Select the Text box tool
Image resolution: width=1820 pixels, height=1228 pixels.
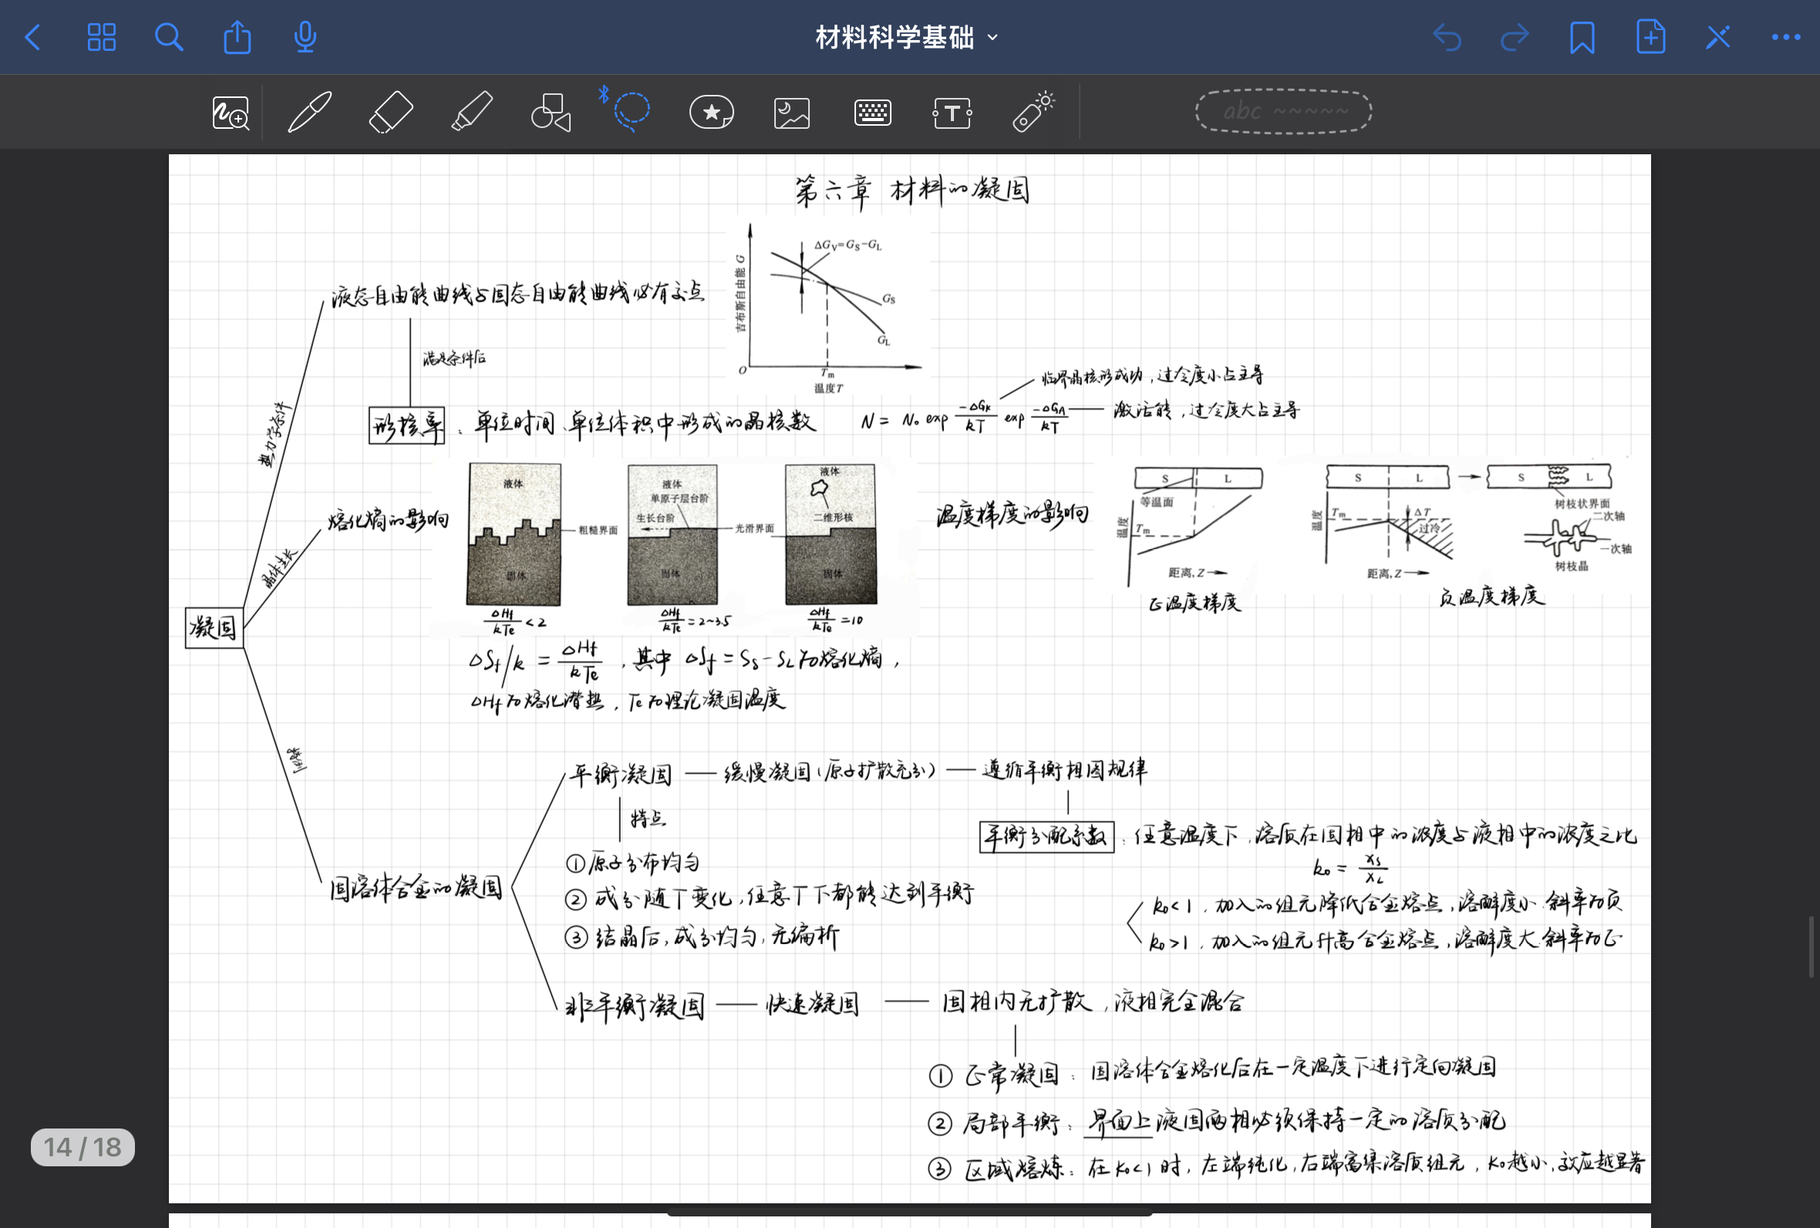point(952,113)
